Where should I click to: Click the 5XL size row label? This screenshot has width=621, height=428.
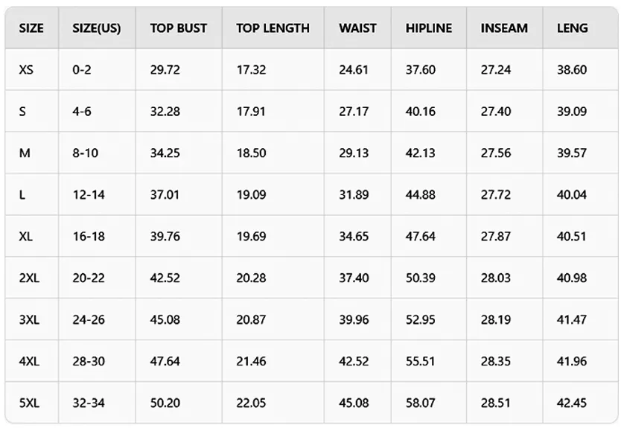point(29,403)
